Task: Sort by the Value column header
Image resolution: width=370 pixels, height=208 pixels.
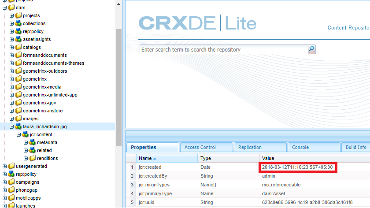Action: click(x=314, y=158)
